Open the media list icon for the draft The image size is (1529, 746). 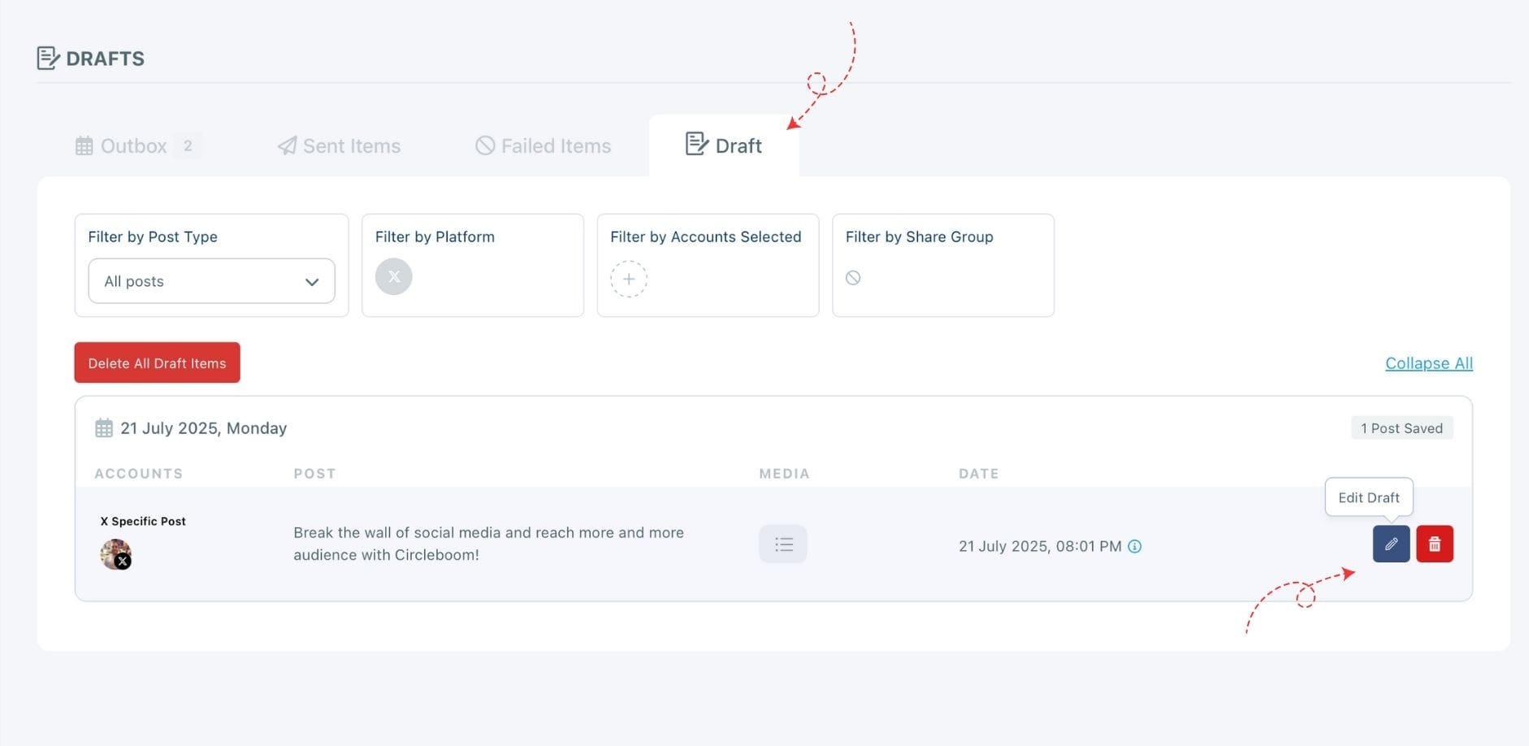point(782,544)
